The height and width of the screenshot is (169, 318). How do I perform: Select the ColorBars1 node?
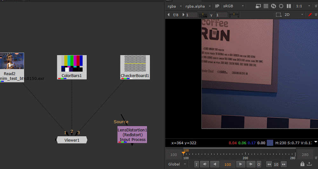pyautogui.click(x=72, y=67)
